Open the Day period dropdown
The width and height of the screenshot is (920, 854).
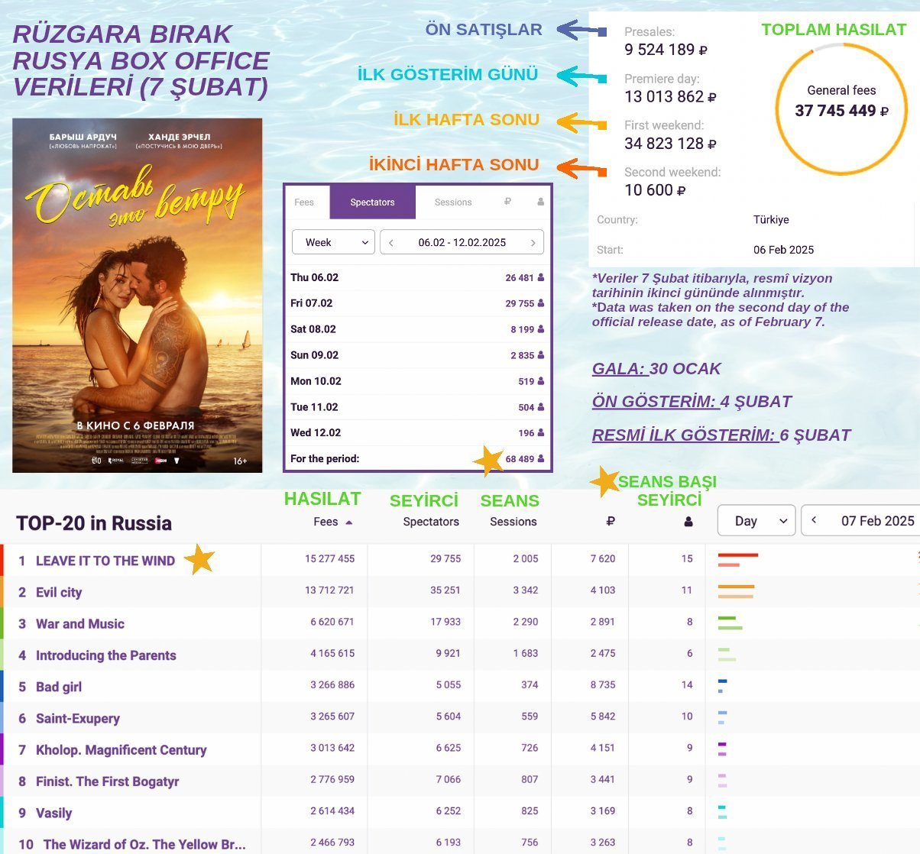coord(756,521)
